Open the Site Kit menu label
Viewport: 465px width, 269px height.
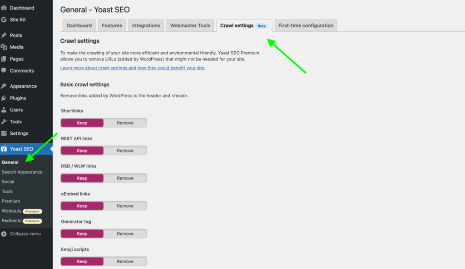coord(18,20)
